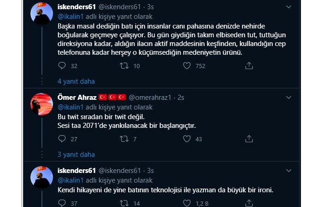Open more options on first iskenders61 tweet
The width and height of the screenshot is (318, 207).
(x=289, y=7)
